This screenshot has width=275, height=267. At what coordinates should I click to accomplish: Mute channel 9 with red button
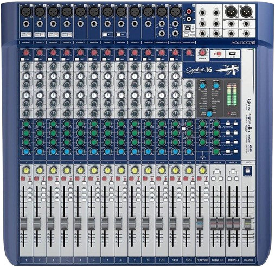tap(131, 179)
